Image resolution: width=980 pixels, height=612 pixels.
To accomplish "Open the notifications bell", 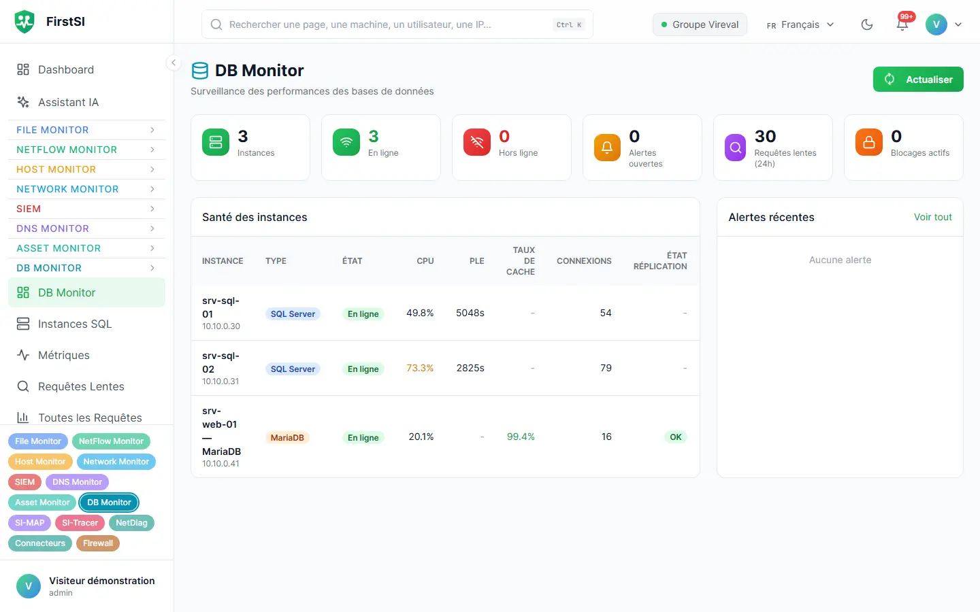I will point(902,24).
